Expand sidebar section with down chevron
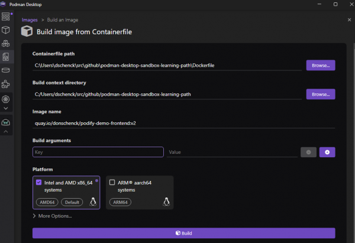 click(5, 109)
